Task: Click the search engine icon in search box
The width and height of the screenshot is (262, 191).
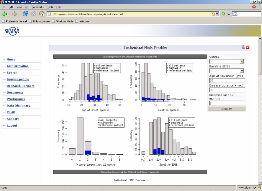Action: 235,14
